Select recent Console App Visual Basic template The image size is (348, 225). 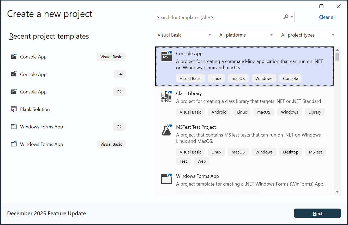click(68, 57)
